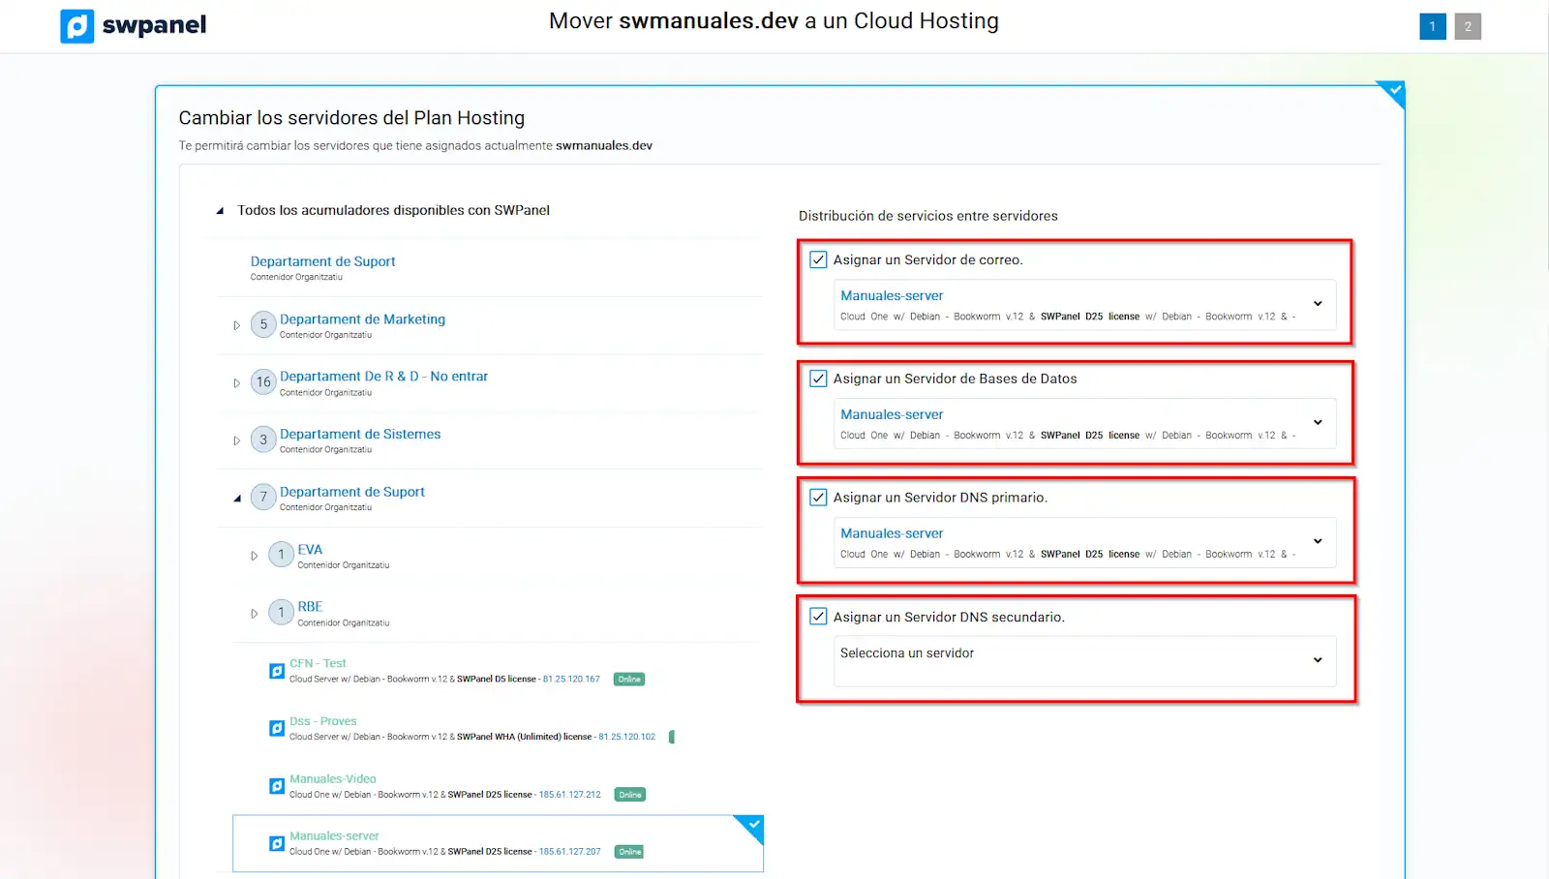Open top Departament de Suport link
This screenshot has width=1549, height=879.
pos(322,261)
